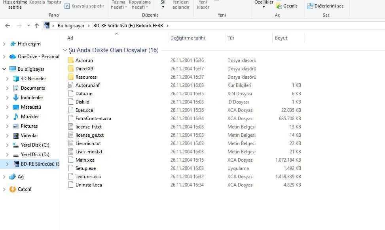Collapse Bu bilgisayar tree node
This screenshot has width=385, height=230.
click(4, 69)
